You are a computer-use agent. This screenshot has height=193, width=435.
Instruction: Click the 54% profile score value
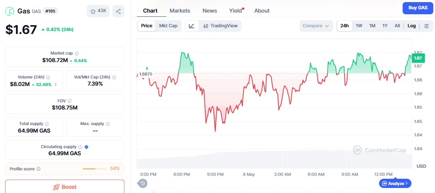pos(115,168)
